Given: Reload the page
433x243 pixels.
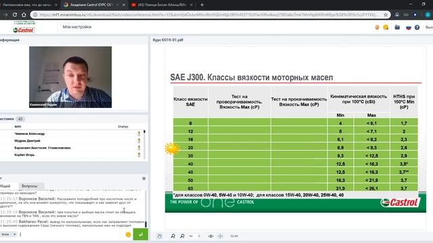Looking at the screenshot, I should (15, 15).
